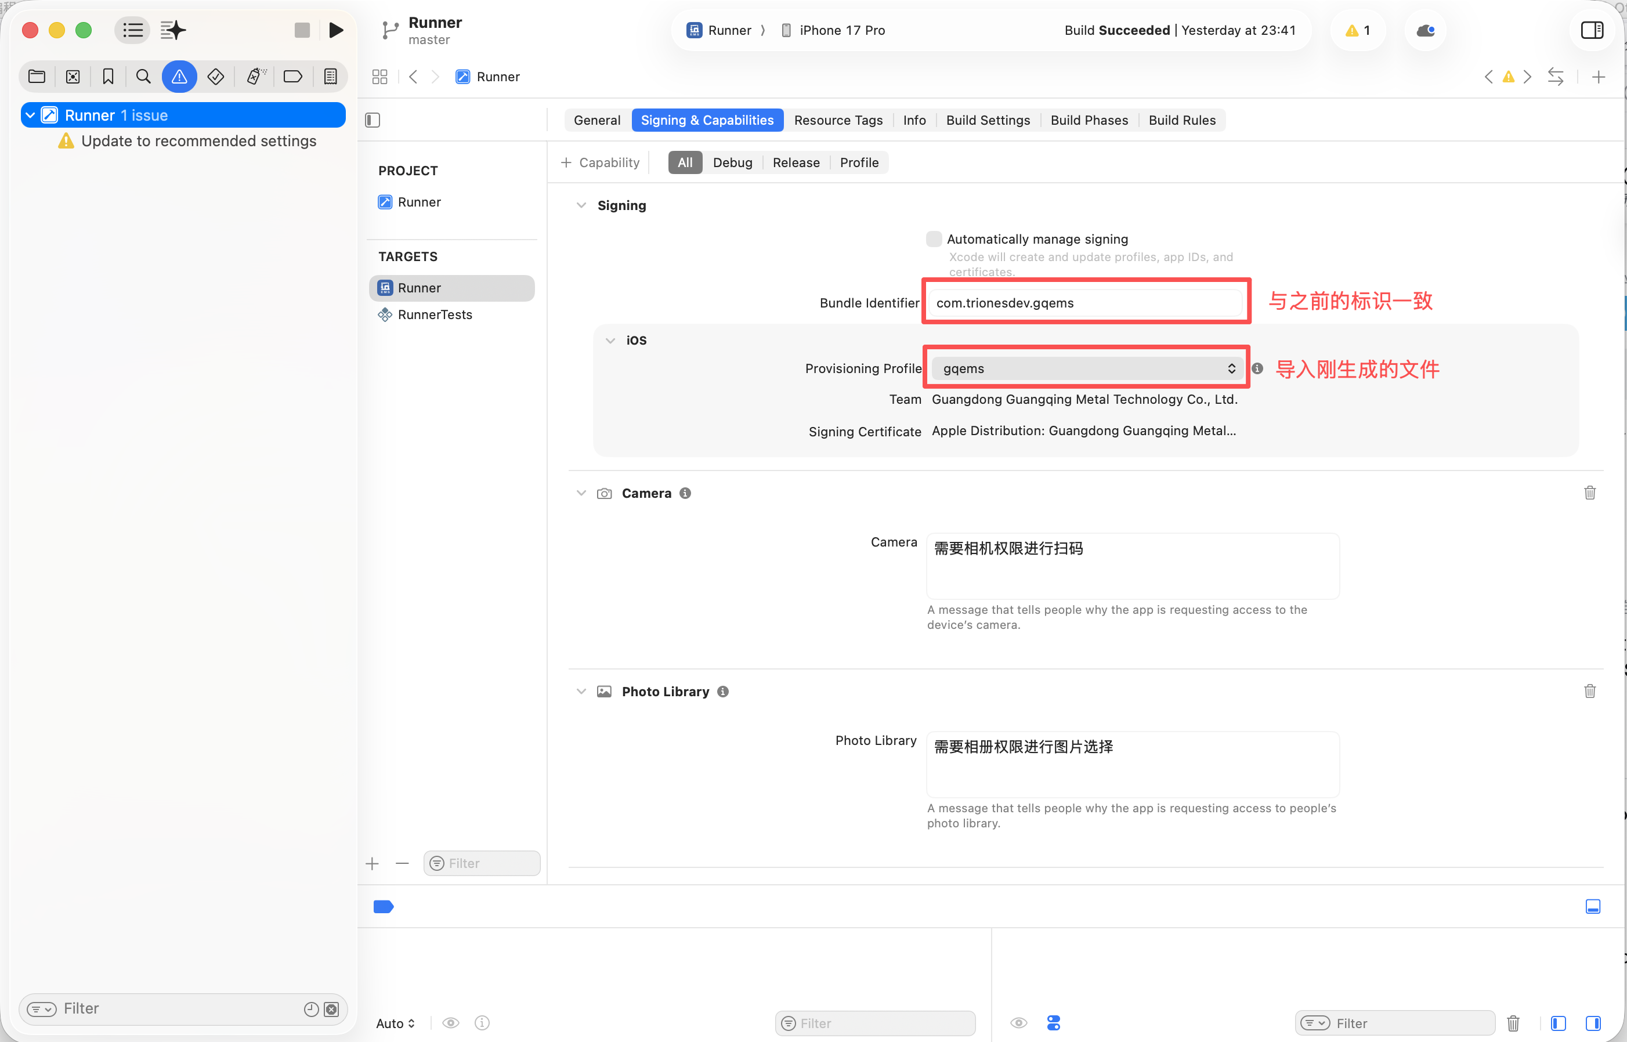Viewport: 1627px width, 1042px height.
Task: Collapse the Signing section
Action: (581, 206)
